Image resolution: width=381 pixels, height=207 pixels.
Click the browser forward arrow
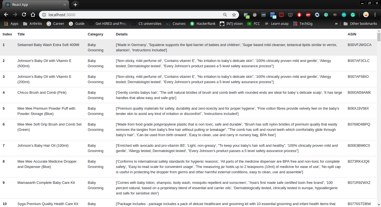coord(15,15)
